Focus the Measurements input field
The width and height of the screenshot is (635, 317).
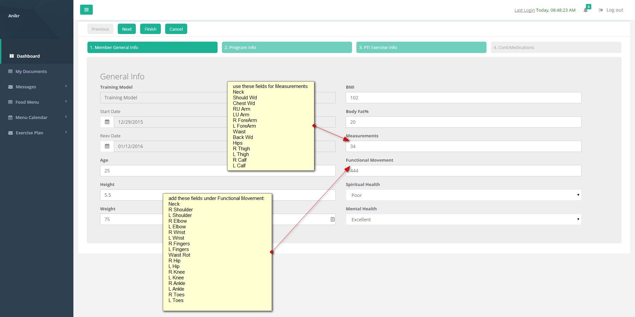click(x=463, y=146)
